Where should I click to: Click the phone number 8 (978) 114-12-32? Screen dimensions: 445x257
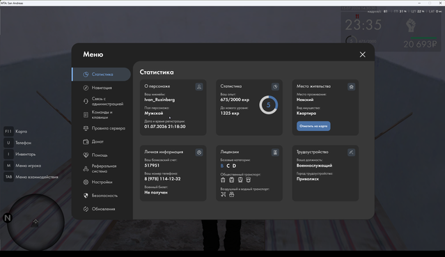(162, 179)
